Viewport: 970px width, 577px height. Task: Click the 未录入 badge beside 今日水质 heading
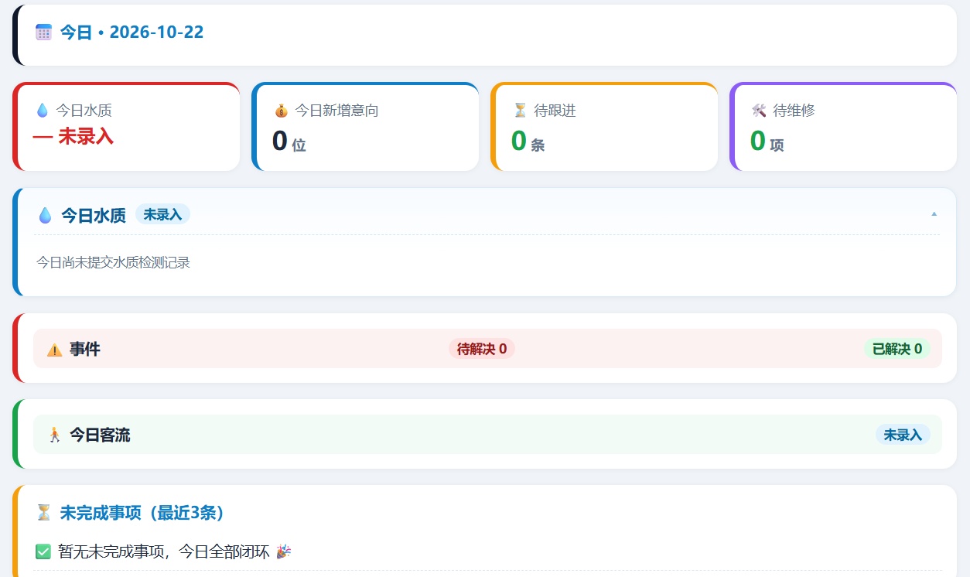click(x=162, y=214)
